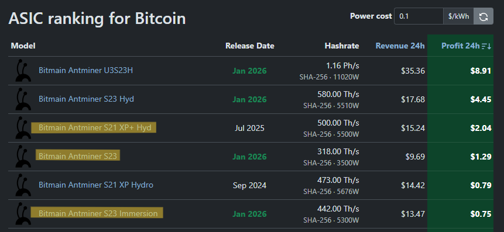Click the sort arrow icon beside Profit 24h

[486, 46]
